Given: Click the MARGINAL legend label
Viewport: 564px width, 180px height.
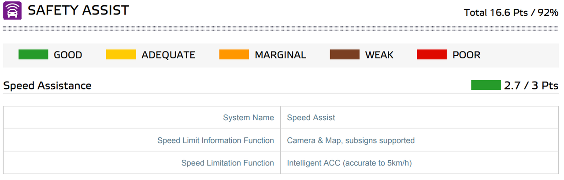Looking at the screenshot, I should (280, 55).
